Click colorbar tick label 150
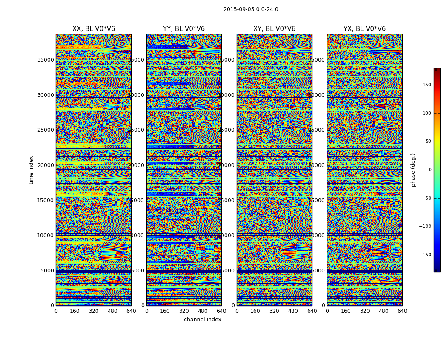The height and width of the screenshot is (340, 447). 427,85
